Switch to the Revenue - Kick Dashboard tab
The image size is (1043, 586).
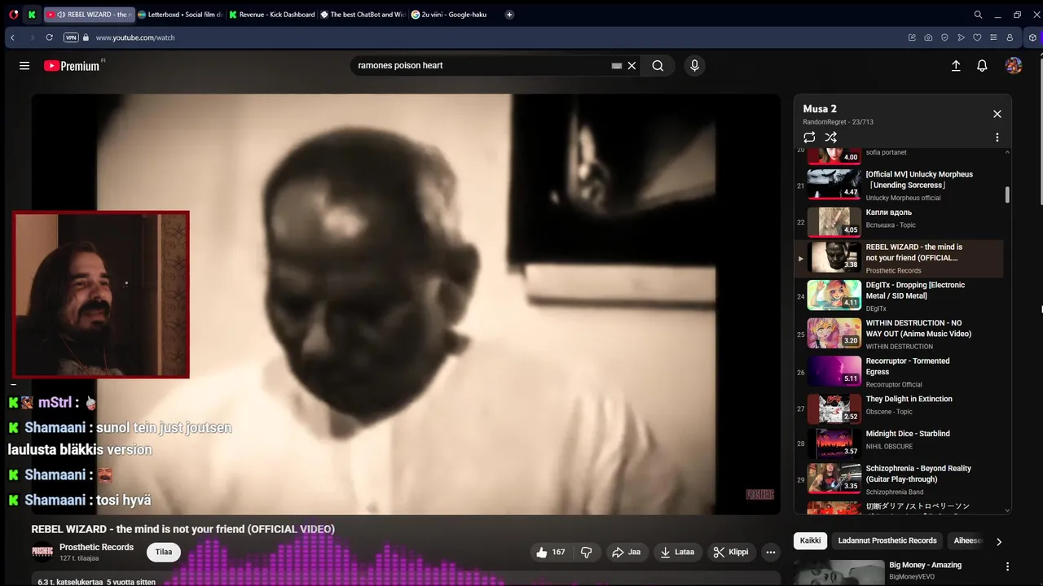(271, 15)
